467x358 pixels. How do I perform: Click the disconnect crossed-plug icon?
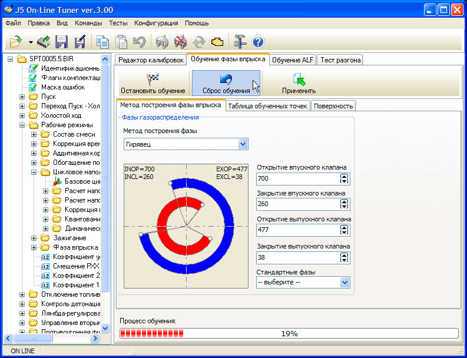point(180,42)
